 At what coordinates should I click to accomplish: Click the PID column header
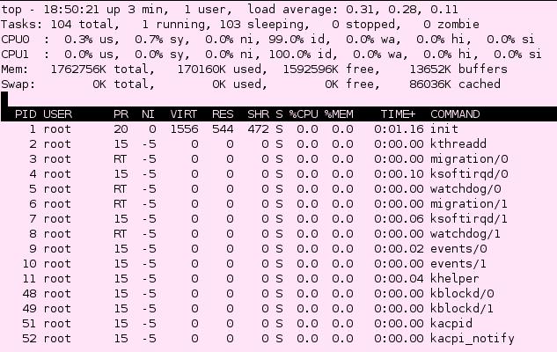[x=26, y=114]
